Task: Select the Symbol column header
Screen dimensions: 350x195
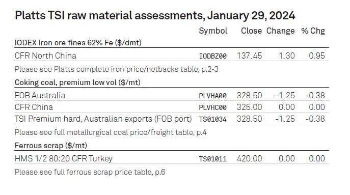Action: tap(213, 31)
